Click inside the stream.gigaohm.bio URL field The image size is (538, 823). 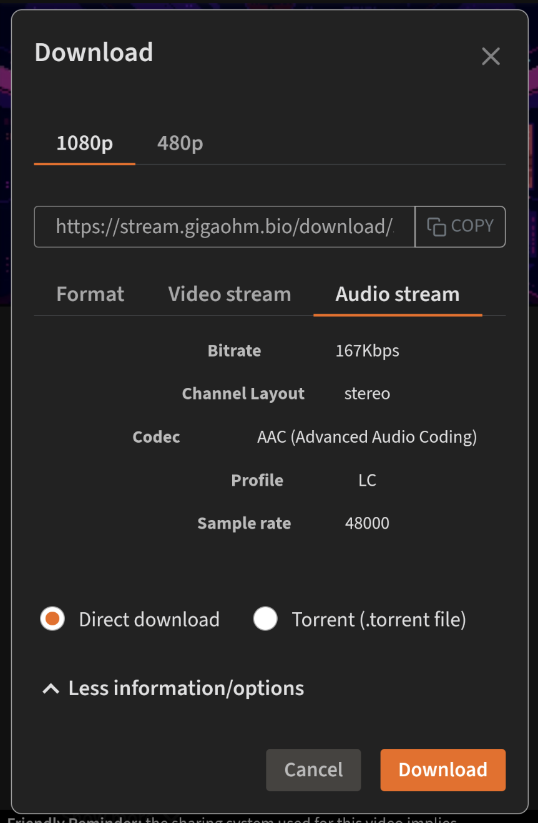(x=225, y=227)
